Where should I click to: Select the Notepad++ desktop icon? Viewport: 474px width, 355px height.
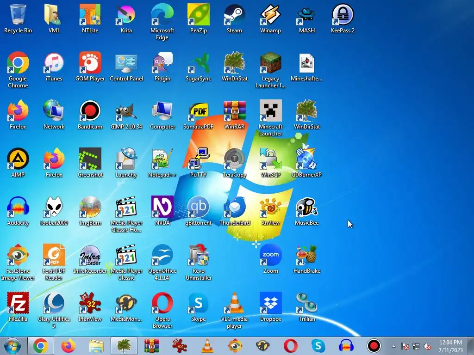click(162, 163)
